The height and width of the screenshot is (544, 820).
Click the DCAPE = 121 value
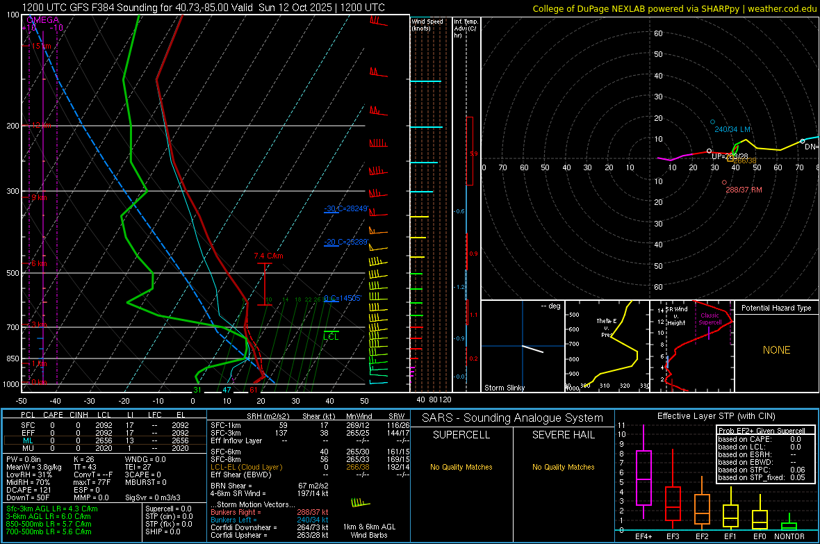pos(28,490)
